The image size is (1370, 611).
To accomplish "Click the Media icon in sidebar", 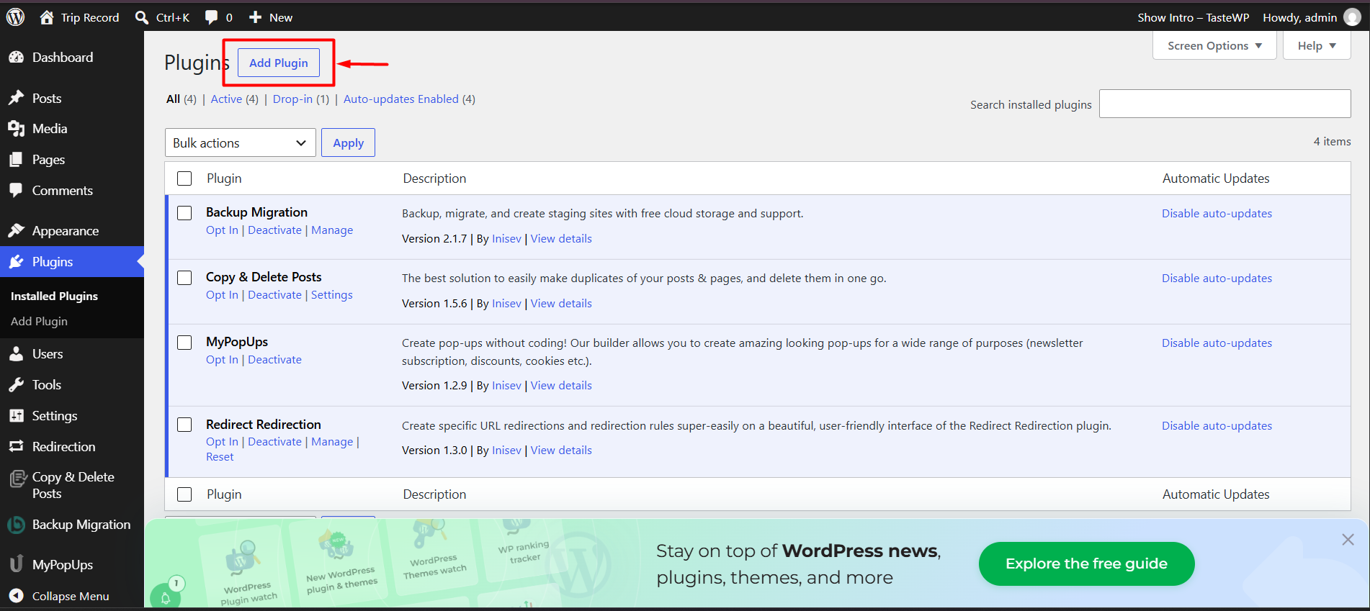I will 16,129.
